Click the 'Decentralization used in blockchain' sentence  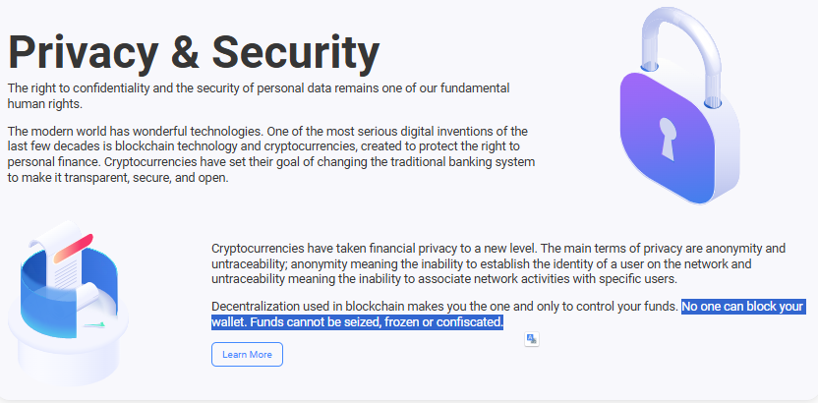(x=444, y=306)
